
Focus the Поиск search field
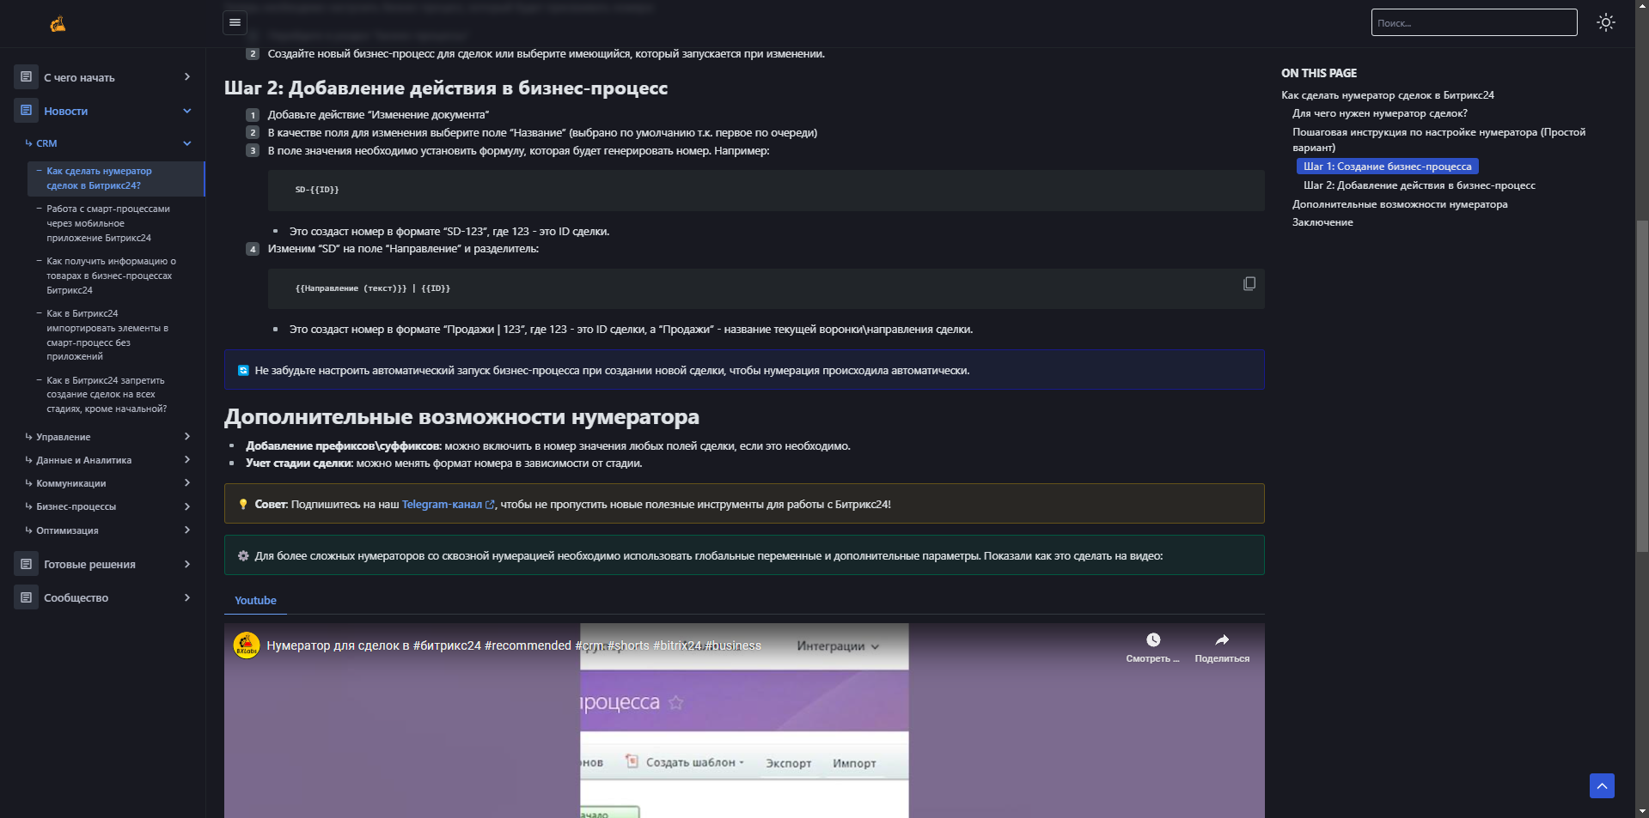tap(1474, 22)
